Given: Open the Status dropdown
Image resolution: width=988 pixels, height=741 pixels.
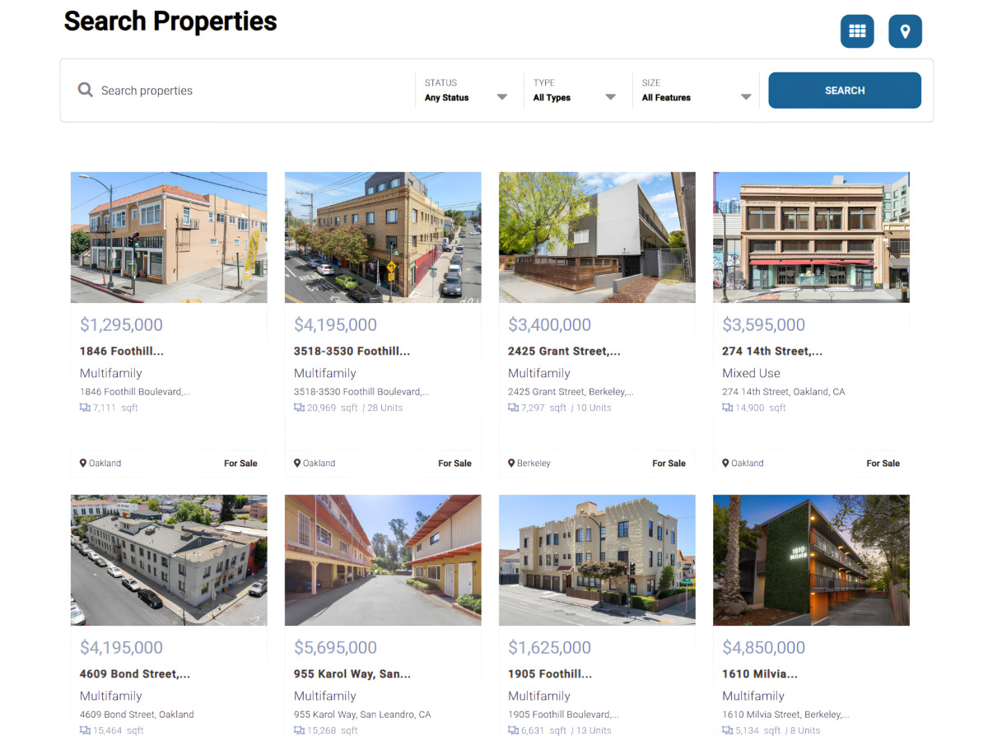Looking at the screenshot, I should click(x=467, y=91).
